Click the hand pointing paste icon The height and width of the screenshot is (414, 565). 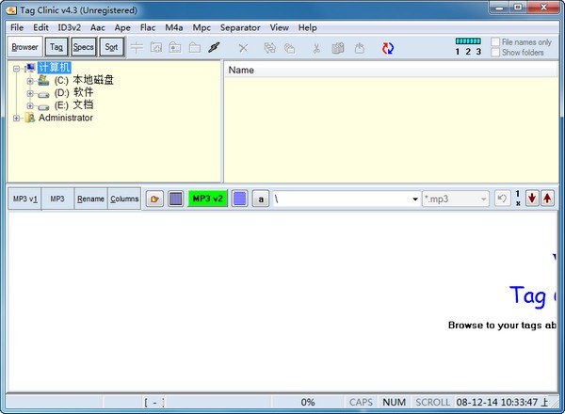(x=360, y=48)
